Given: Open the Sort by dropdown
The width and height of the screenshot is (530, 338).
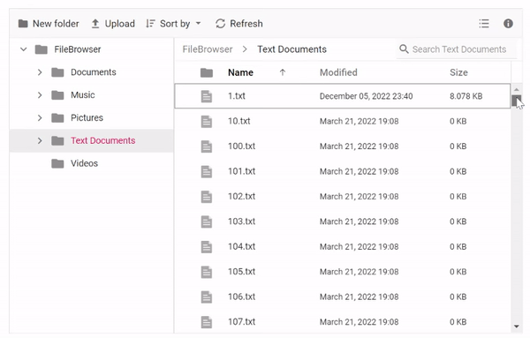Looking at the screenshot, I should click(173, 24).
